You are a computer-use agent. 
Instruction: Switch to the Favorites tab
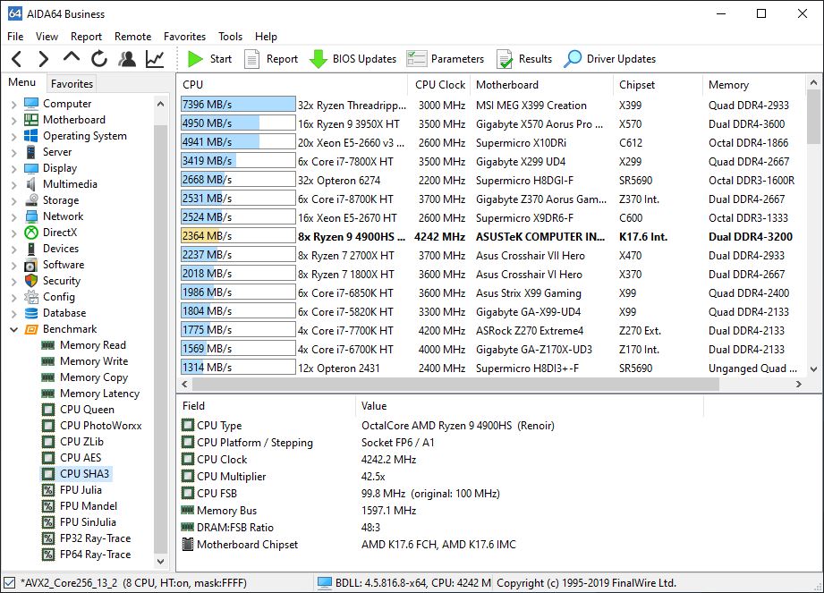point(72,83)
